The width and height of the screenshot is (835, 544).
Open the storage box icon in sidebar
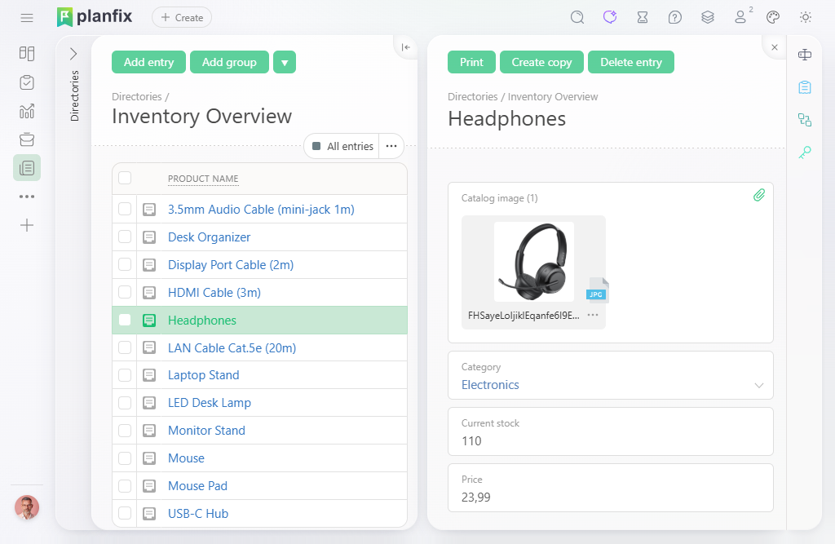pos(27,139)
